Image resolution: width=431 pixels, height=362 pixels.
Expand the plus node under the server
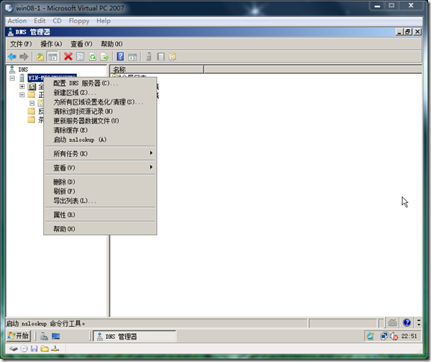click(x=22, y=87)
